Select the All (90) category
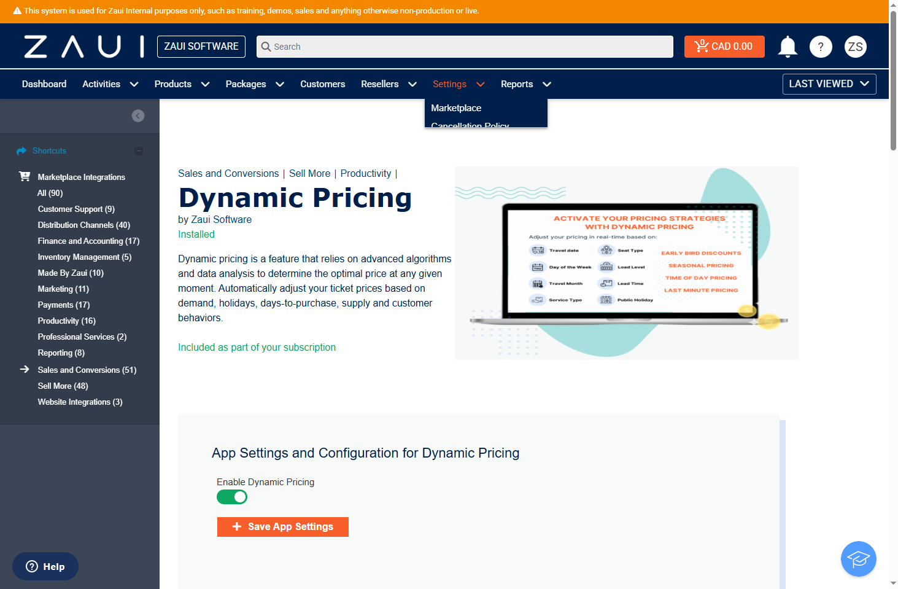 click(50, 193)
